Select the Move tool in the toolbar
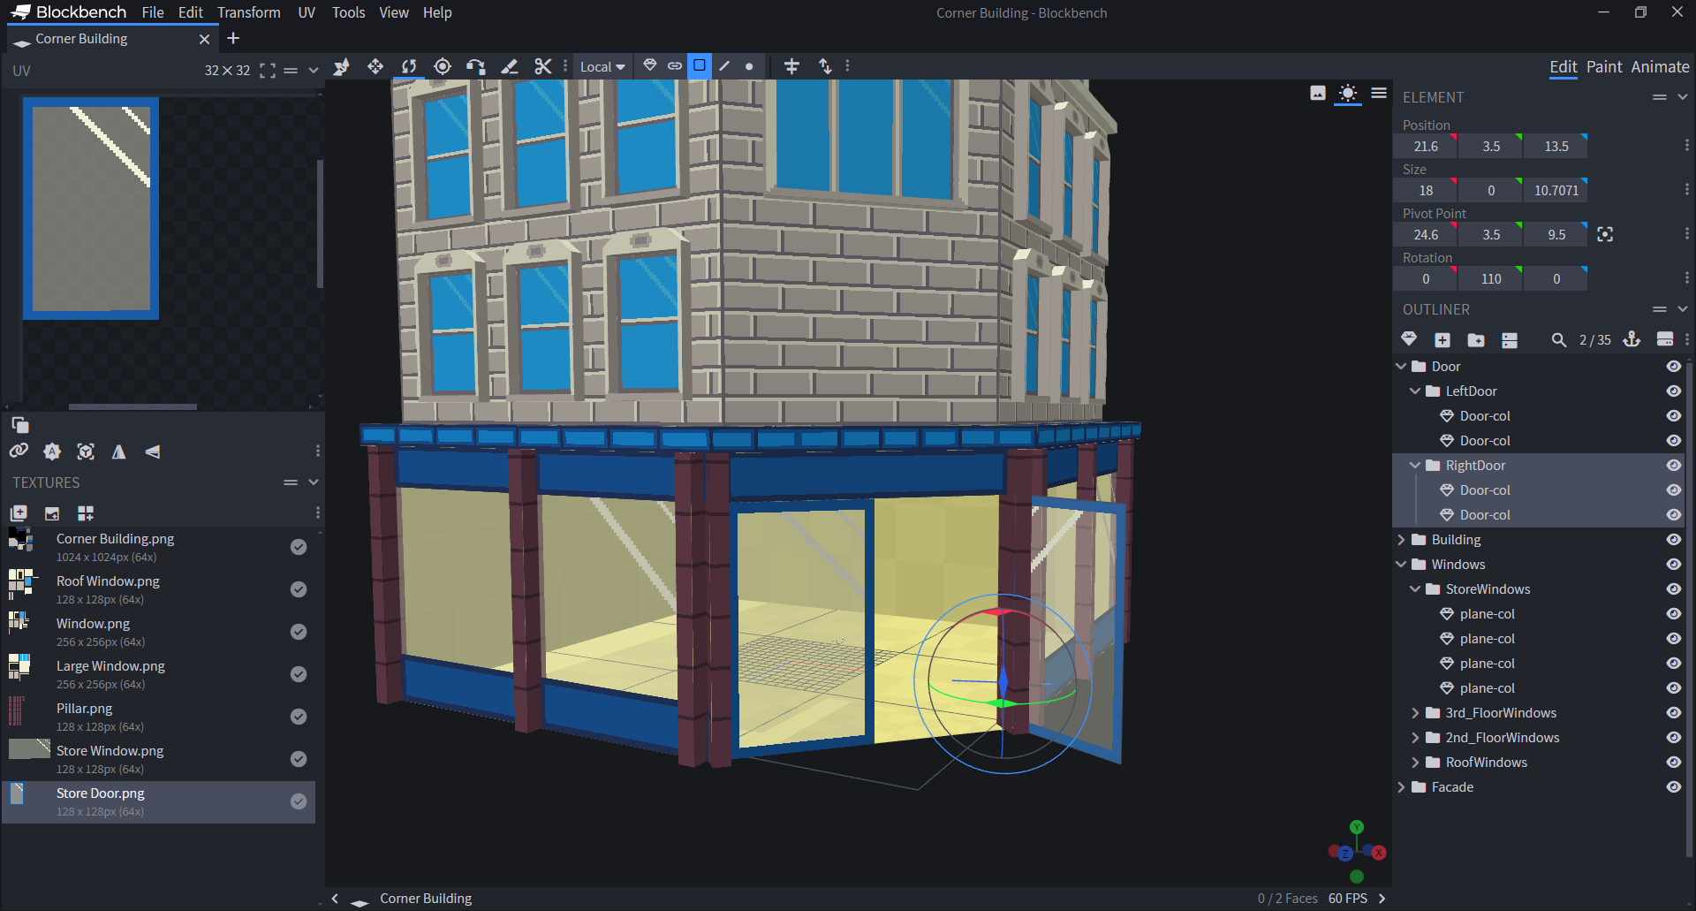This screenshot has height=911, width=1696. pos(375,66)
